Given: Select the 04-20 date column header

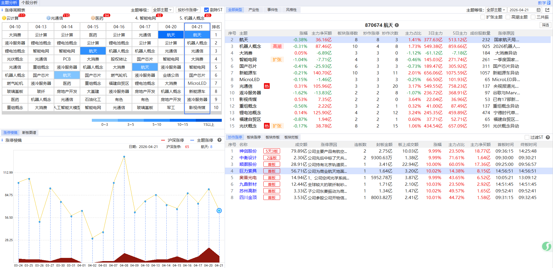Looking at the screenshot, I should [171, 27].
